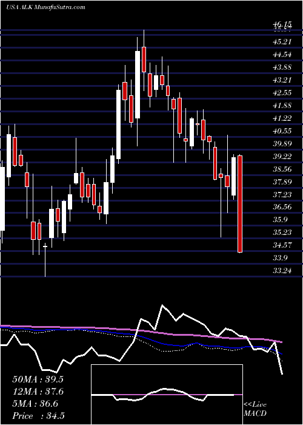Screen dimensions: 303x425
Task: Click the 41.88 price axis label
Action: (x=282, y=106)
